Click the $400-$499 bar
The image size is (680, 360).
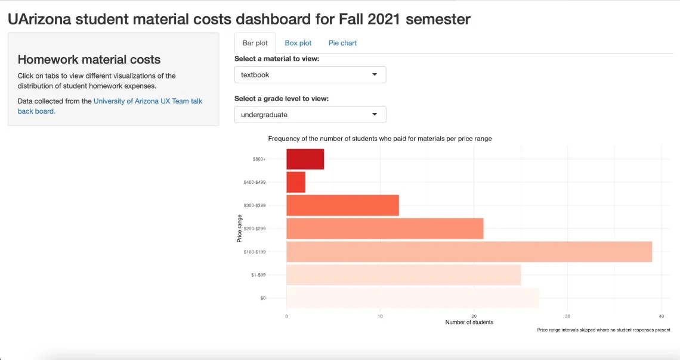coord(295,182)
